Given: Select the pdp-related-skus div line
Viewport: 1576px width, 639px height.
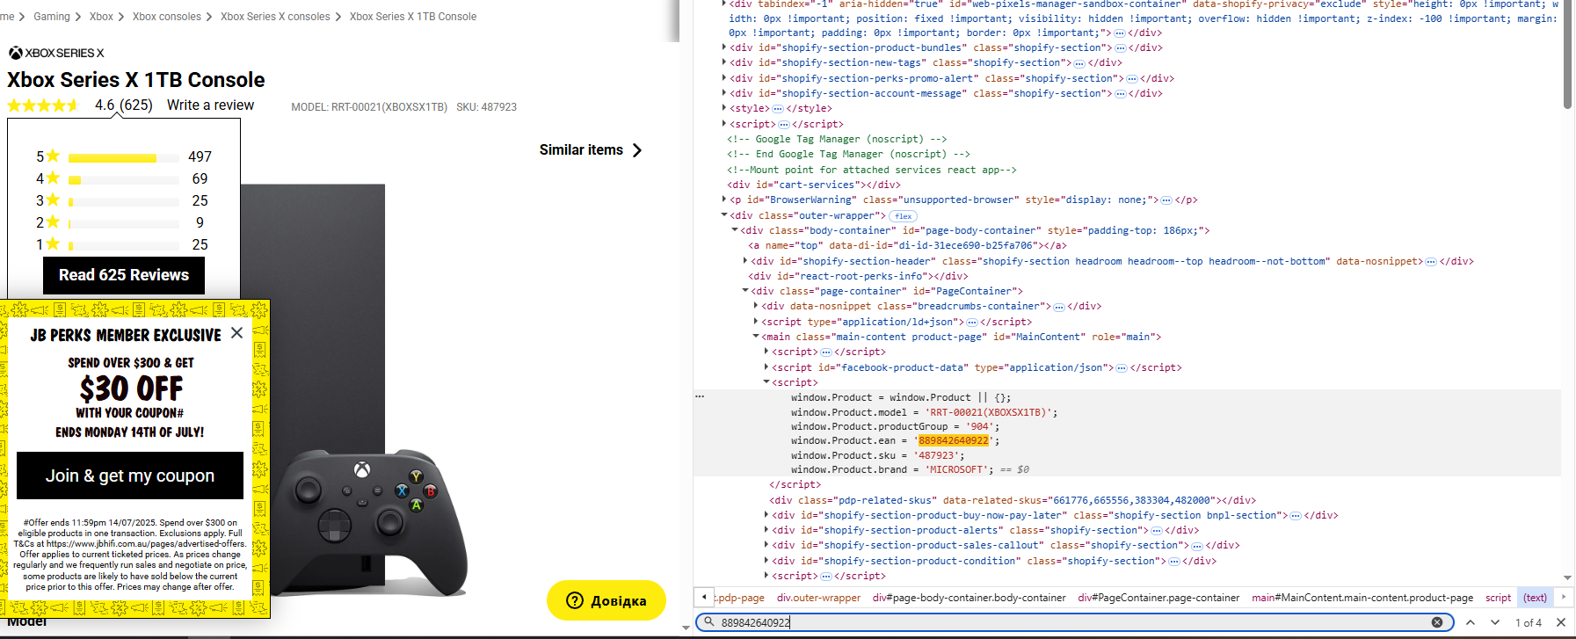Looking at the screenshot, I should coord(1013,500).
